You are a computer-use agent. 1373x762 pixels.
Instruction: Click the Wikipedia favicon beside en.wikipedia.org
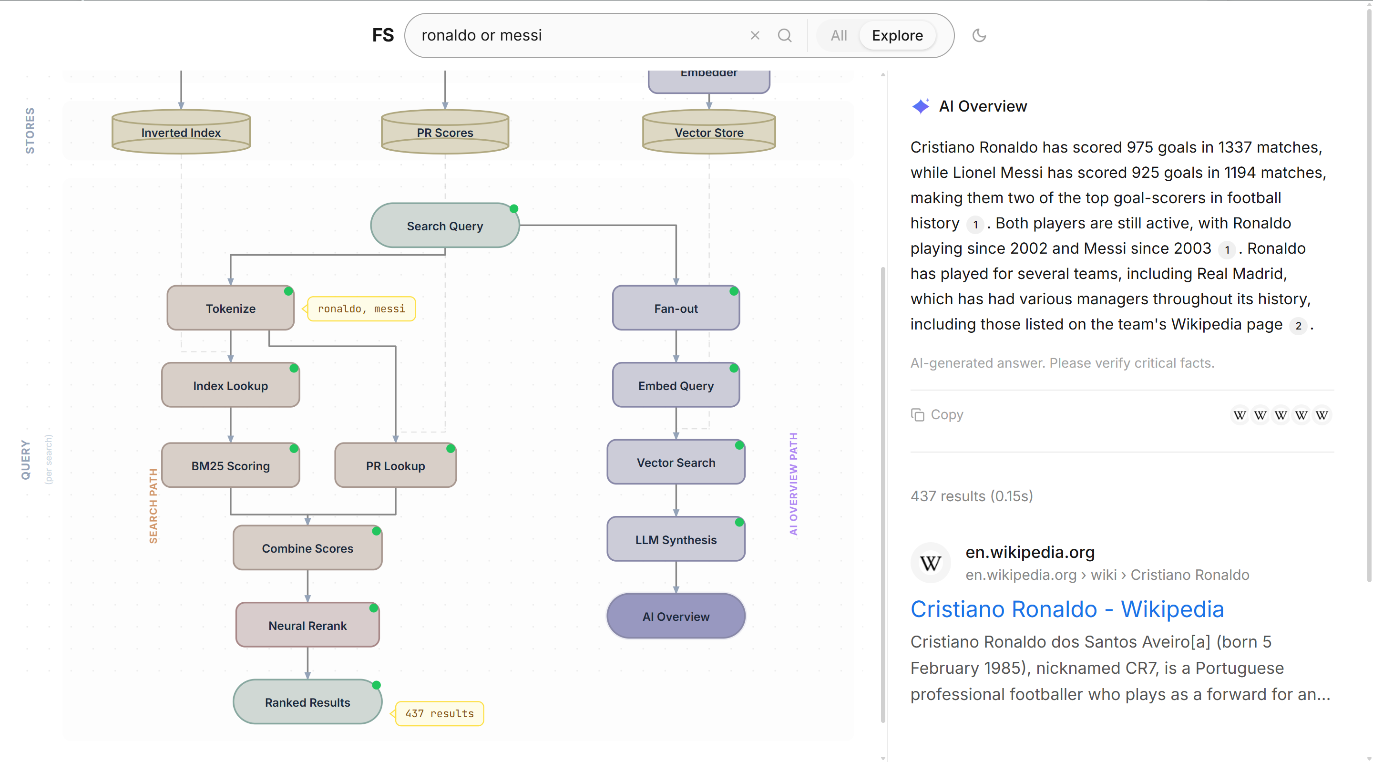pyautogui.click(x=931, y=563)
